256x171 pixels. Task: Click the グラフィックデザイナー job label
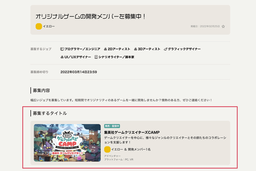click(184, 49)
